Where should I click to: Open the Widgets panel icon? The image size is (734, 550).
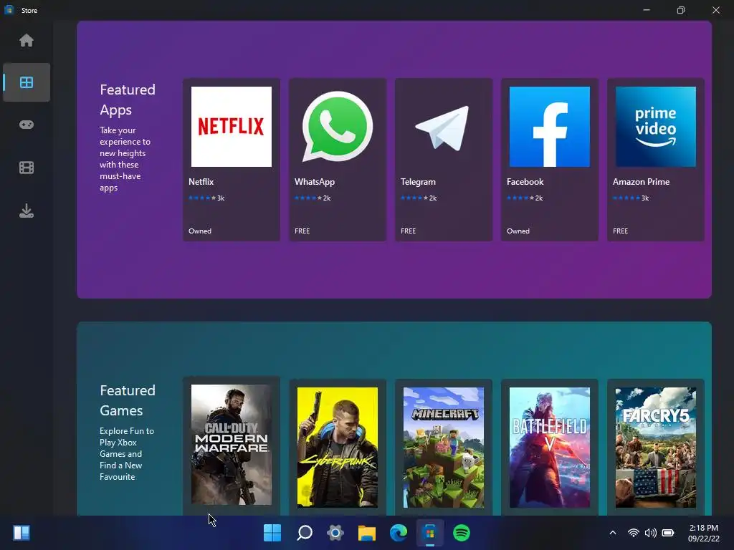point(22,533)
